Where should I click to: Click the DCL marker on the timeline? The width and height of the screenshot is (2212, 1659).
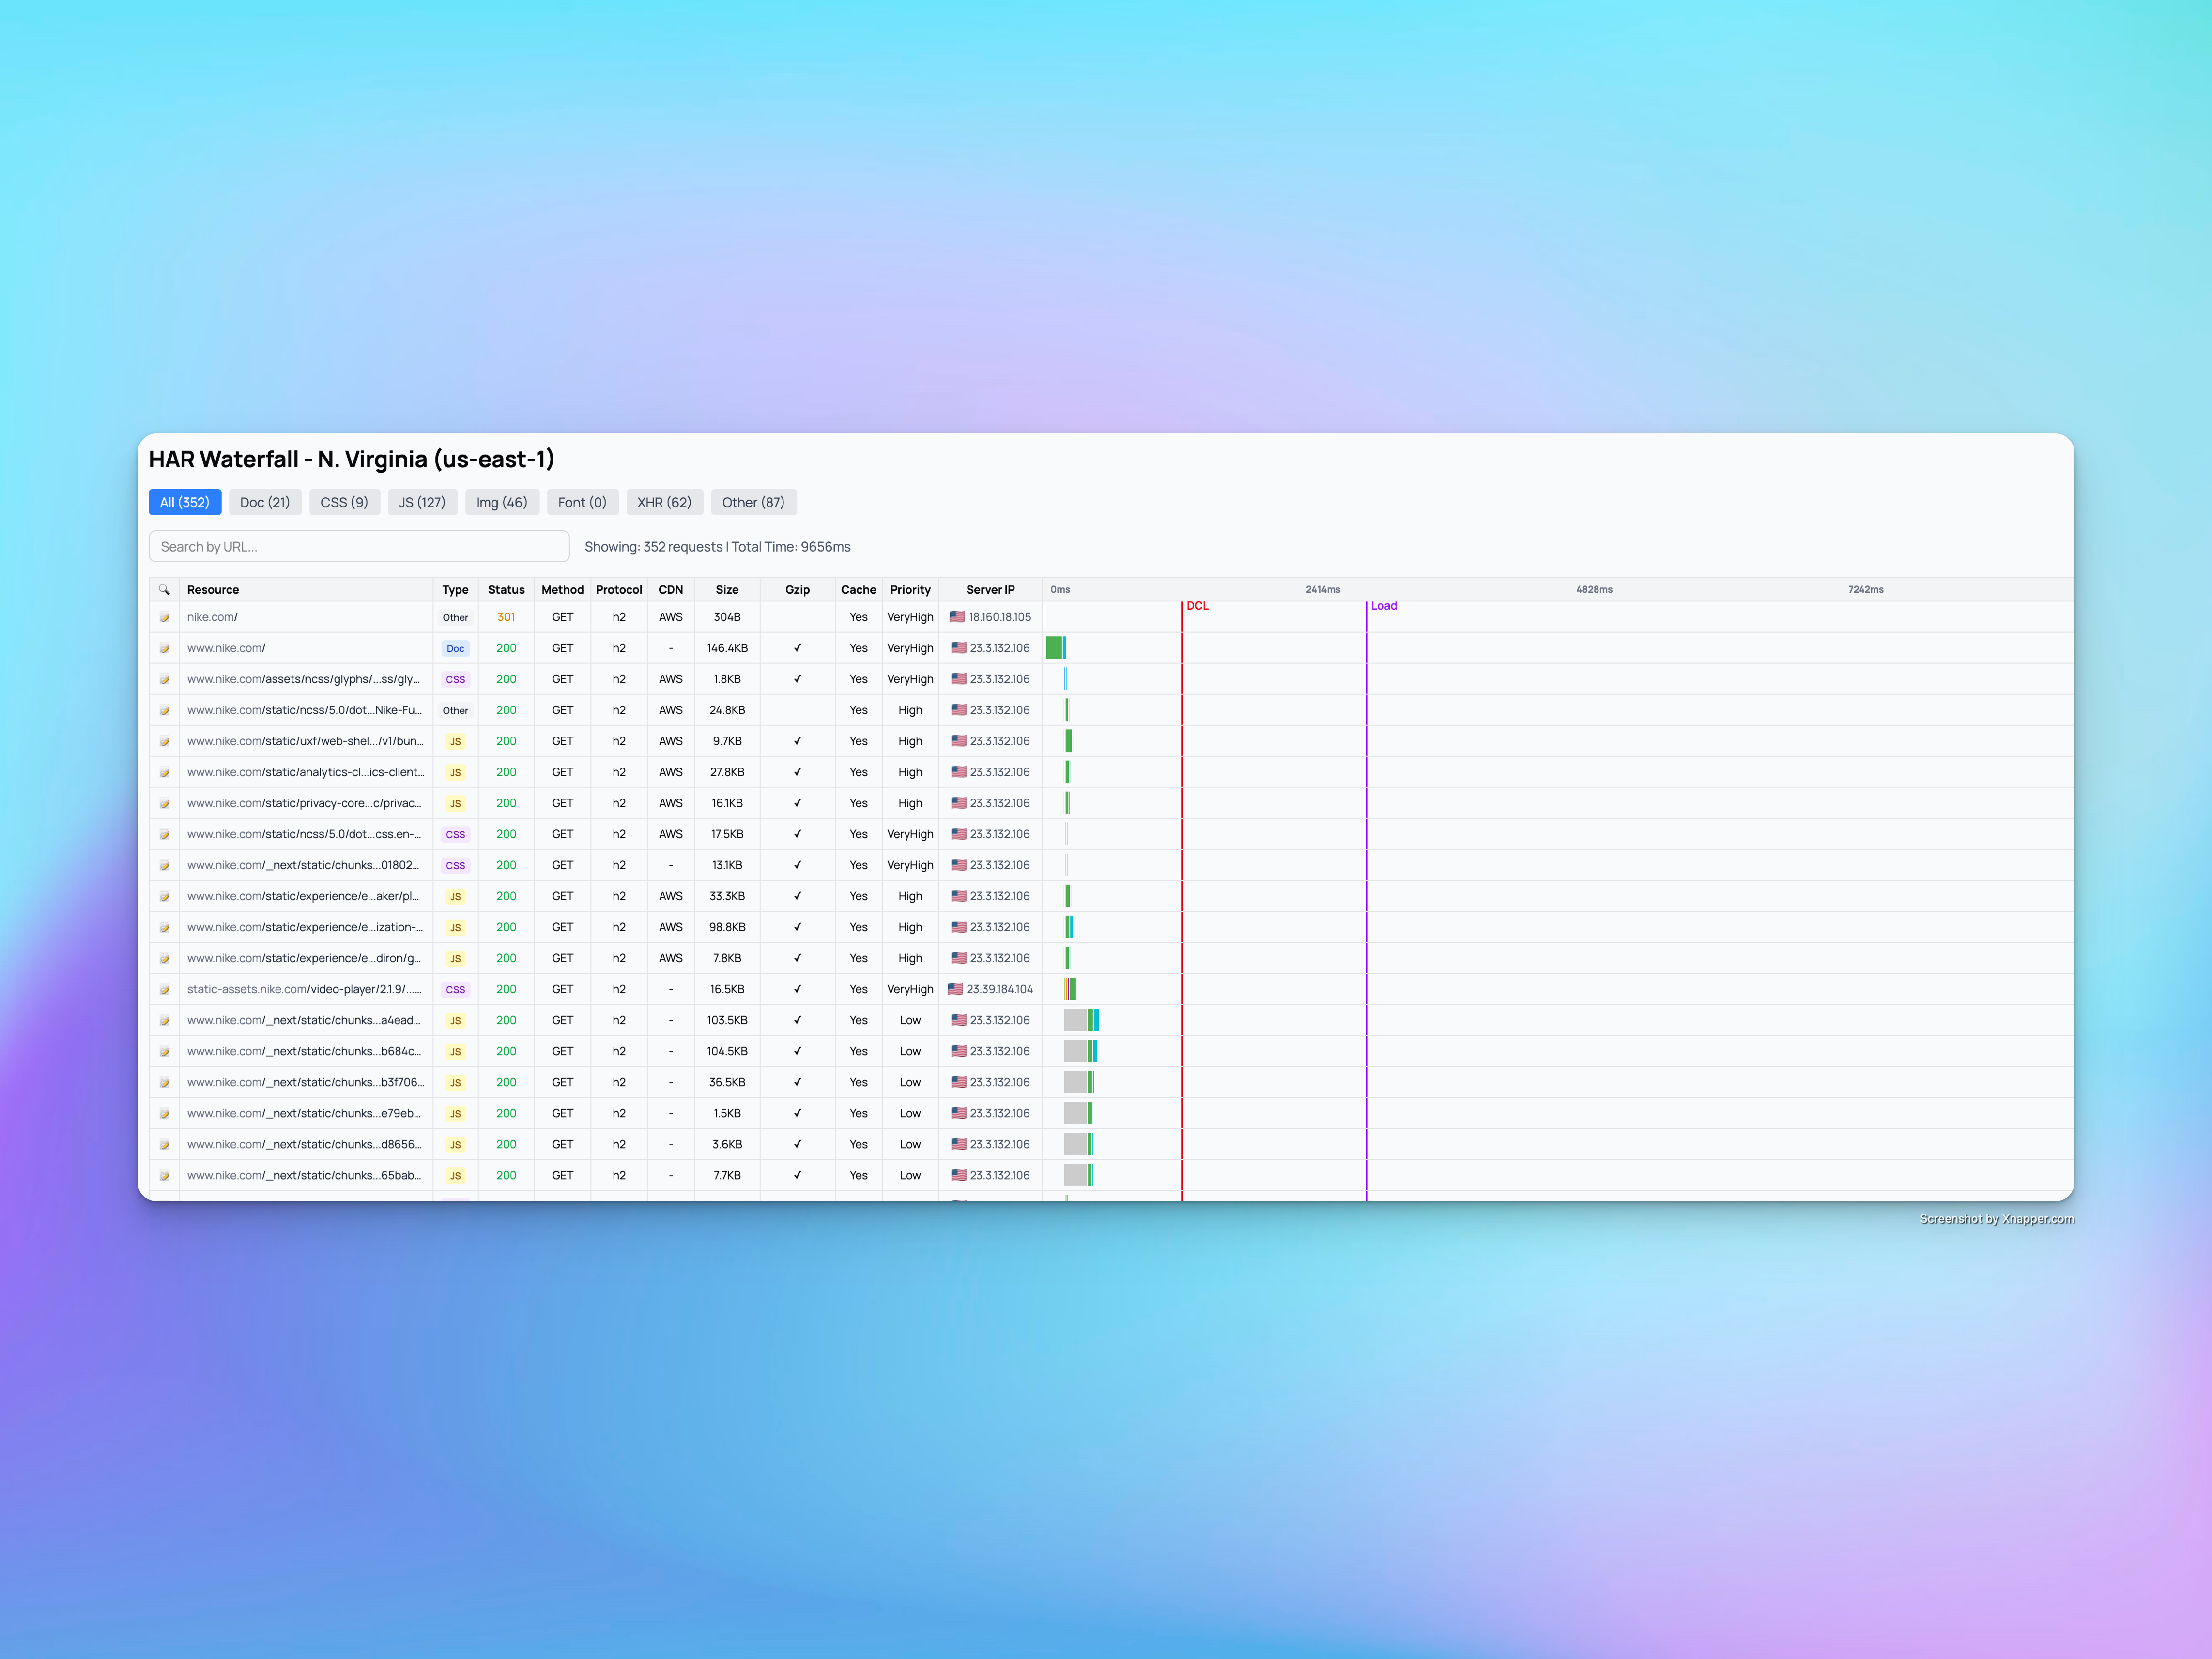pyautogui.click(x=1197, y=606)
